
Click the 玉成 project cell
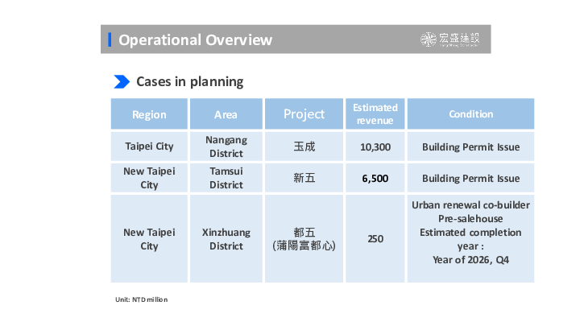[x=304, y=146]
